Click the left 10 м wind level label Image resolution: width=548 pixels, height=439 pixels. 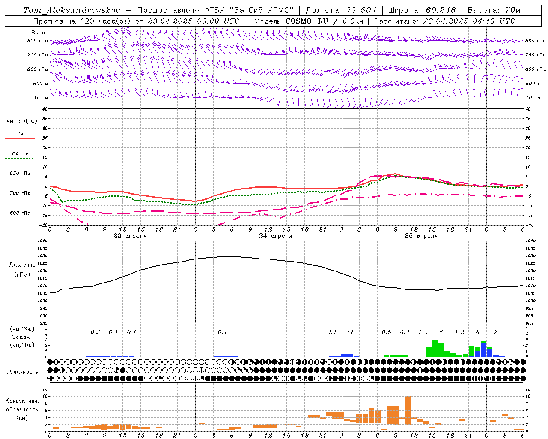pyautogui.click(x=41, y=98)
